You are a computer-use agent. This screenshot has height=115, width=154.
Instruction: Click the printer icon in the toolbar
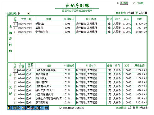(x=37, y=108)
